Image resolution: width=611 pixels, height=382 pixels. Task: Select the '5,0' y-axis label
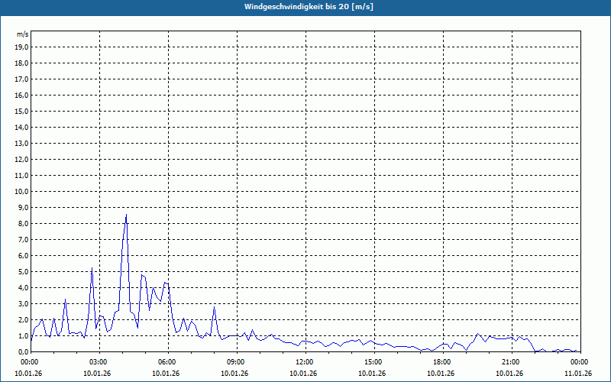pyautogui.click(x=23, y=272)
